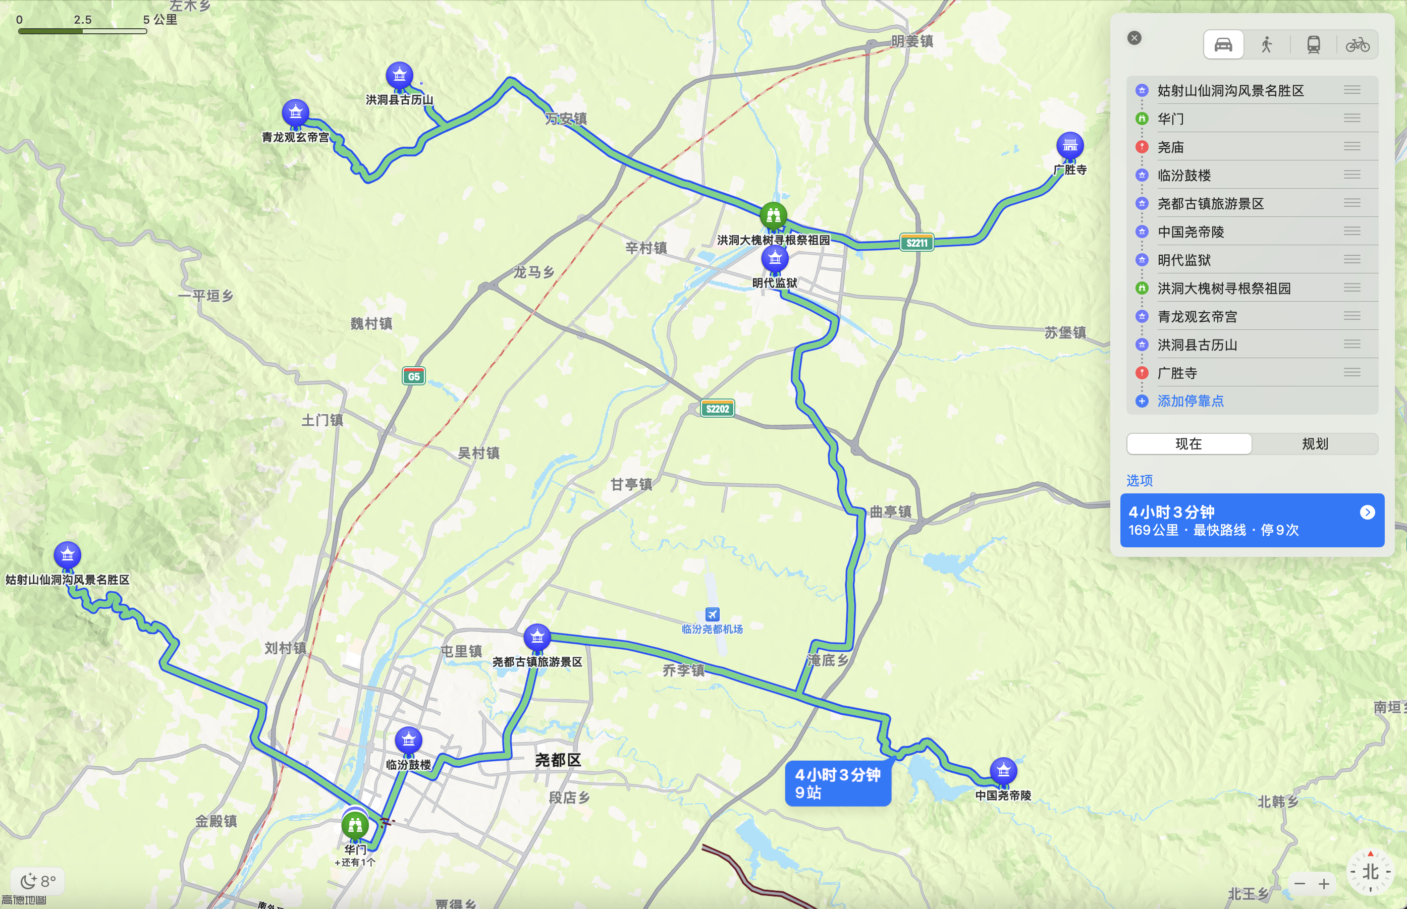The image size is (1407, 909).
Task: Click the 临汾尧都机场 airport icon
Action: [x=712, y=614]
